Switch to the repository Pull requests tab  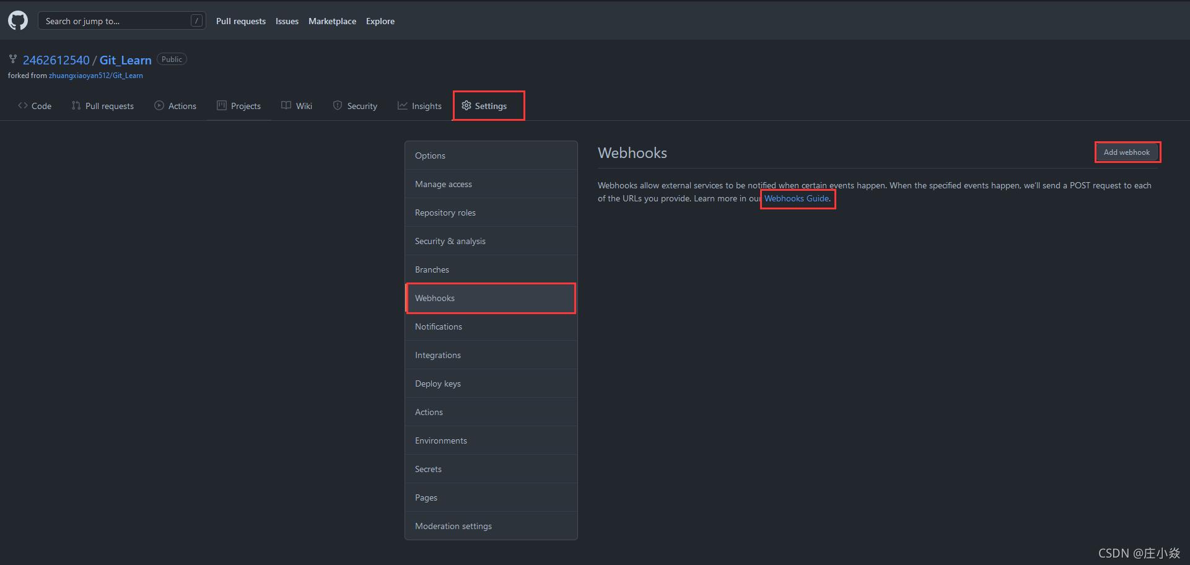[x=103, y=106]
